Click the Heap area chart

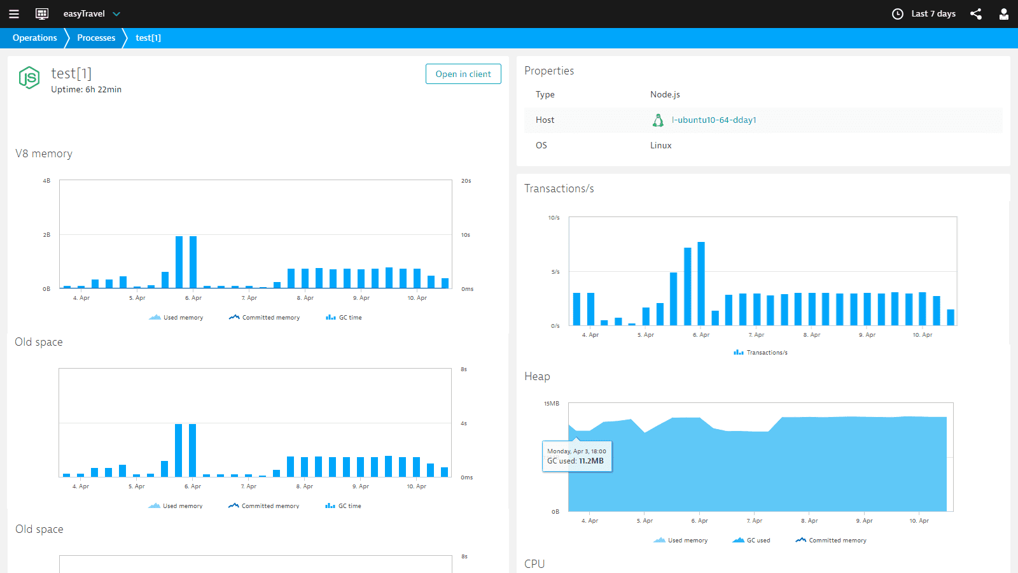pyautogui.click(x=760, y=457)
